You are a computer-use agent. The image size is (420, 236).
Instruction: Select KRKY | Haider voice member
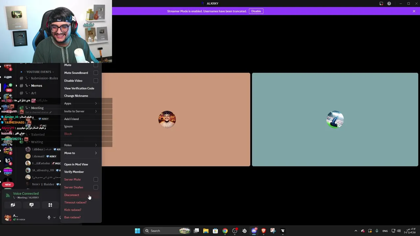pos(43,184)
